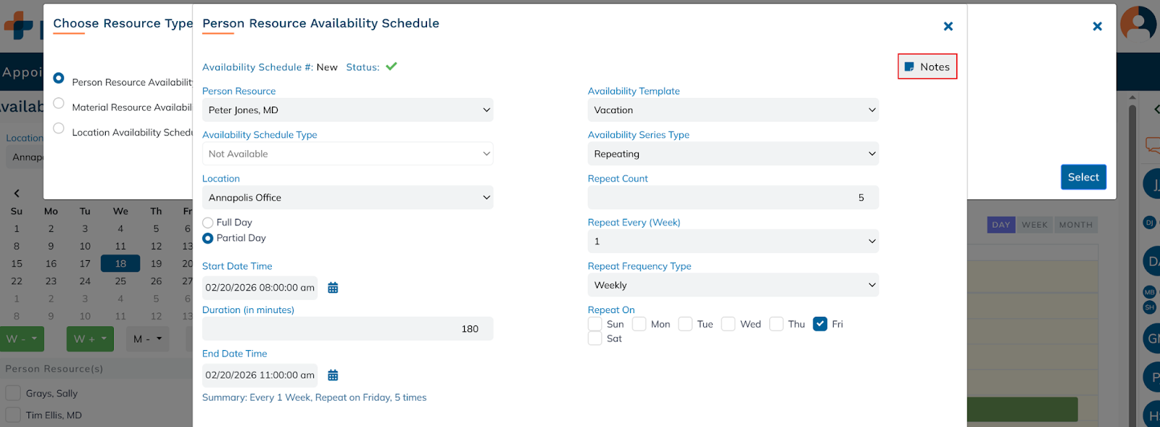Open the Person Resource dropdown
The height and width of the screenshot is (427, 1160).
(x=347, y=110)
